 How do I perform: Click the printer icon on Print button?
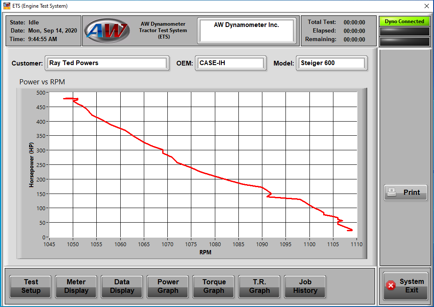coord(392,192)
